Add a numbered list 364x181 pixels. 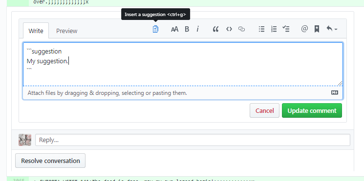[274, 29]
